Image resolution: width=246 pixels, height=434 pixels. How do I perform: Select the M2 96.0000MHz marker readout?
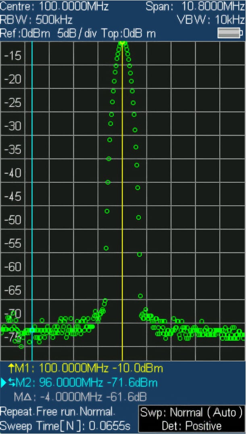coord(83,383)
